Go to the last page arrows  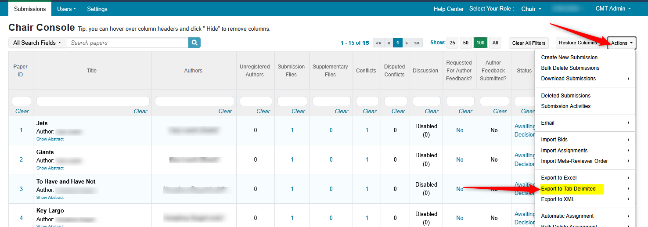pyautogui.click(x=417, y=43)
